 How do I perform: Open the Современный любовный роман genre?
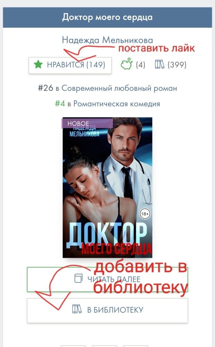coord(119,88)
